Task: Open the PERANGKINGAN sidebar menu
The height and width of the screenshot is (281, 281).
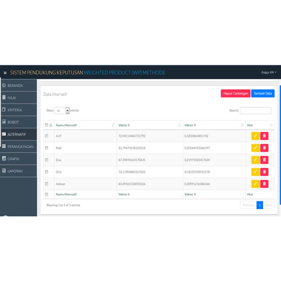Action: click(18, 147)
